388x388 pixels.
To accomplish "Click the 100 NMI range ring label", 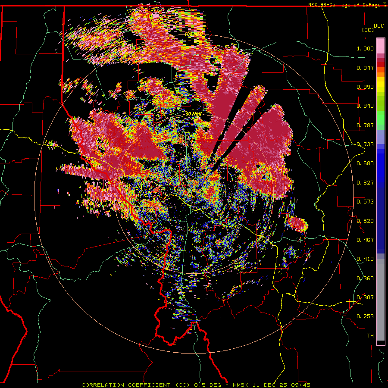I will [x=194, y=34].
